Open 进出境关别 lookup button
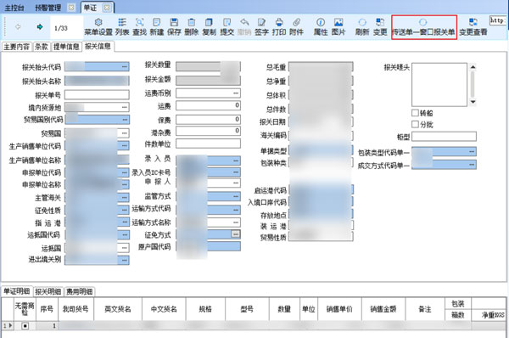 click(x=125, y=260)
